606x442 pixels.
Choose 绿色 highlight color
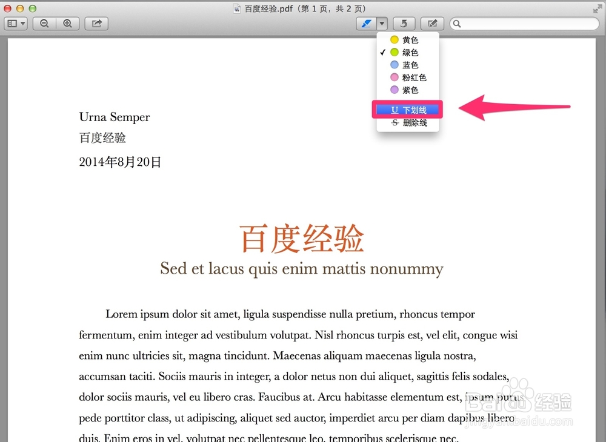click(x=408, y=52)
